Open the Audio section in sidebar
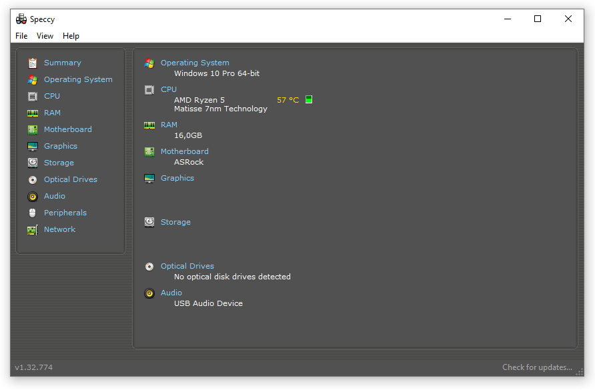Screen dimensions: 595x390 (55, 196)
